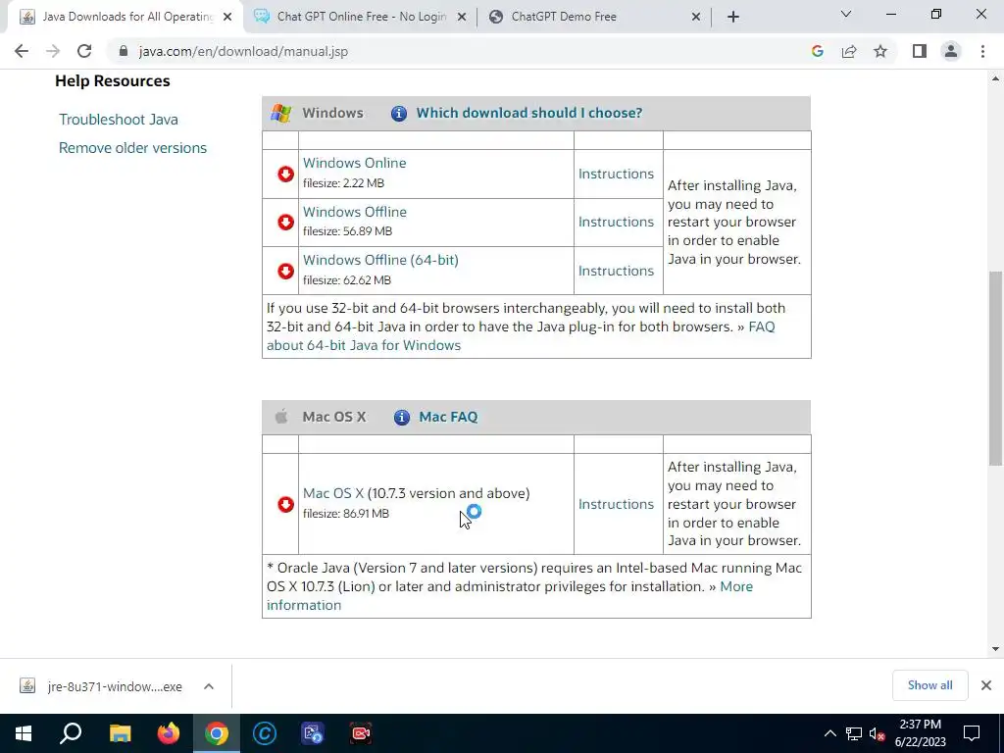Open the Windows Start menu
Viewport: 1004px width, 753px height.
pos(24,733)
